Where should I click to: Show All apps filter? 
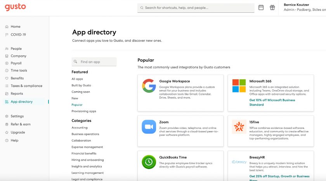(x=77, y=79)
